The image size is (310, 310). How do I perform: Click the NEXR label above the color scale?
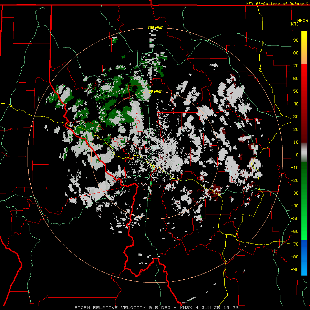coord(303,21)
